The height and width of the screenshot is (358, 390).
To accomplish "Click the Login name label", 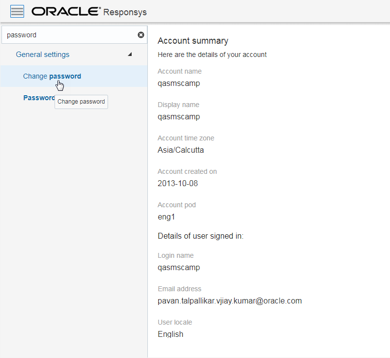I will coord(176,255).
